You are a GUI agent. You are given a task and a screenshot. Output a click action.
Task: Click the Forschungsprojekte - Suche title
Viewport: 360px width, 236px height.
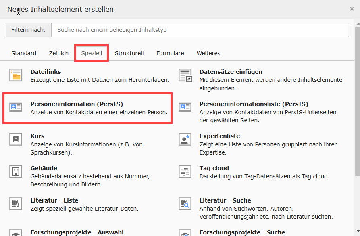coord(242,232)
